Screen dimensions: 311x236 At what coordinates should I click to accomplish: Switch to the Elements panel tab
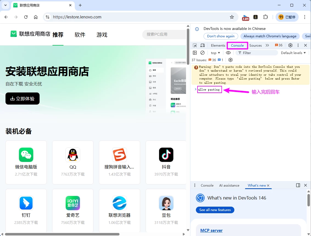218,45
